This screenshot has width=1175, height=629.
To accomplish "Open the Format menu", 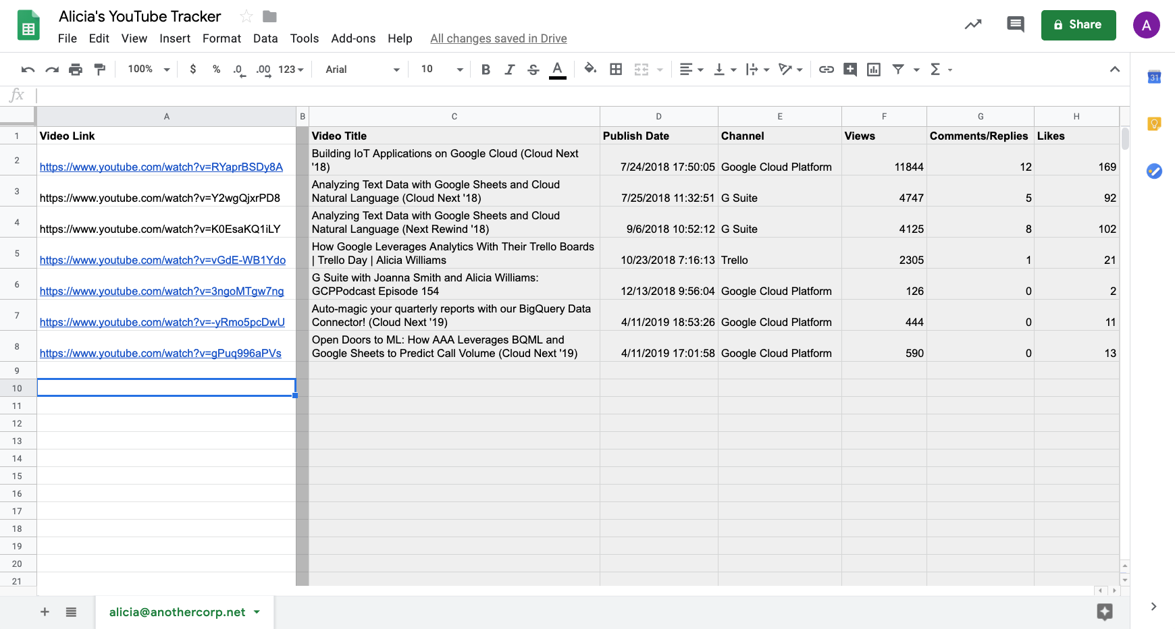I will click(221, 38).
